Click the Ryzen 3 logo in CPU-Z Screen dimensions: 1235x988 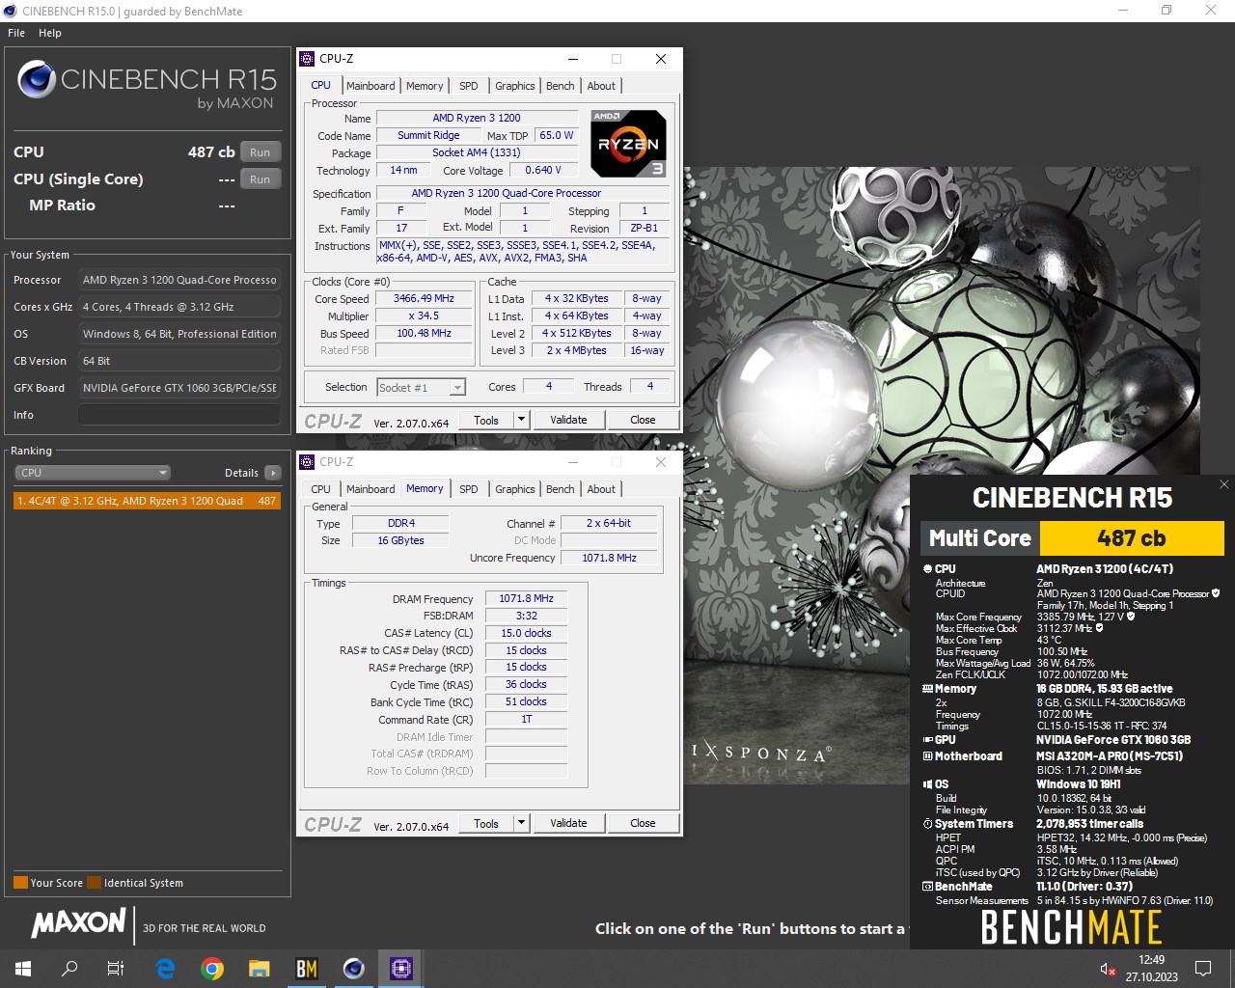[x=628, y=144]
